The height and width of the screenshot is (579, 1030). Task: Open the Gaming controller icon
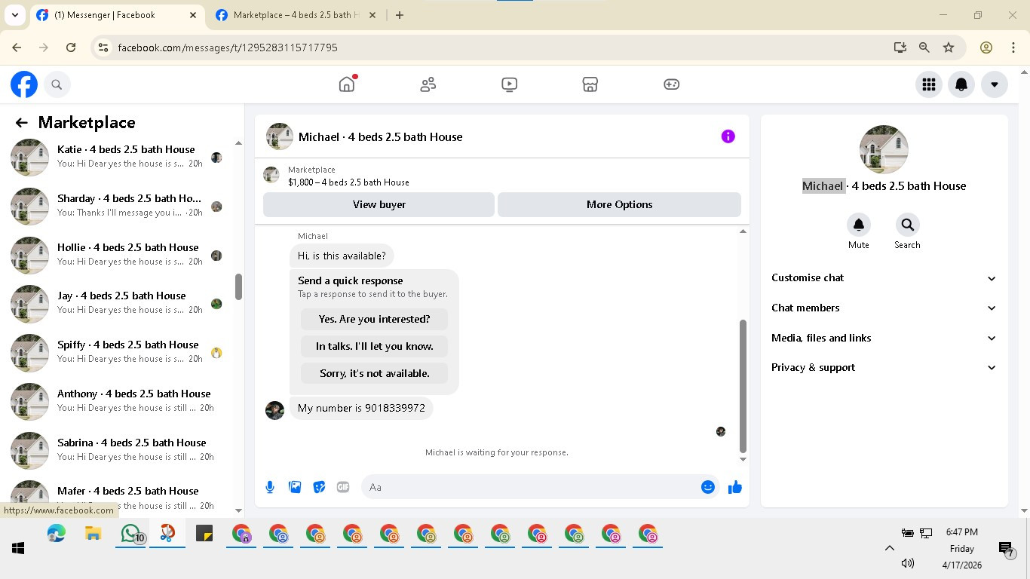671,84
